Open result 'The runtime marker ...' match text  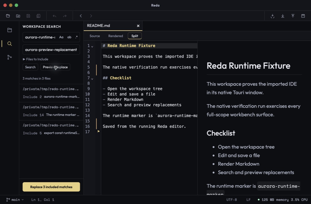[62, 115]
